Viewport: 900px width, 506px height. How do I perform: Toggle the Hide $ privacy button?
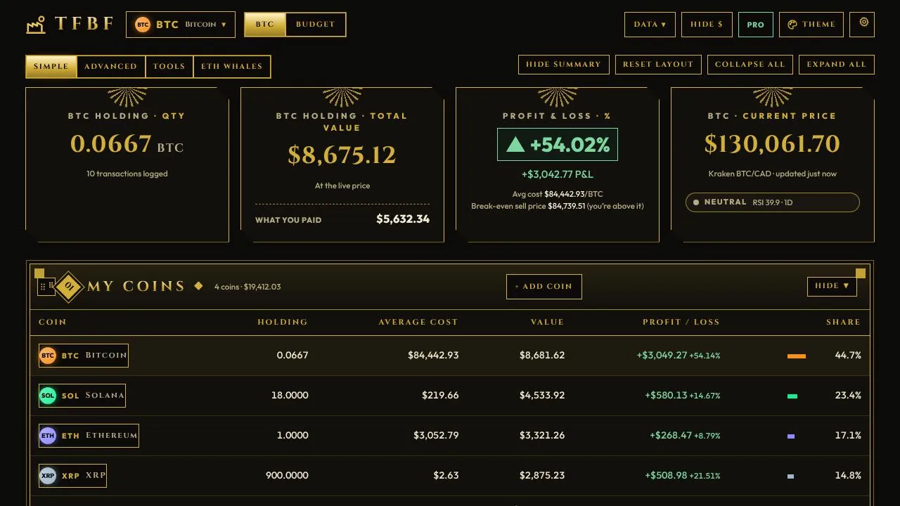coord(707,25)
